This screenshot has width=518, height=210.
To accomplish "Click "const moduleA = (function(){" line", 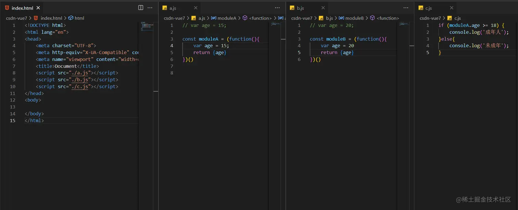I will [x=221, y=39].
